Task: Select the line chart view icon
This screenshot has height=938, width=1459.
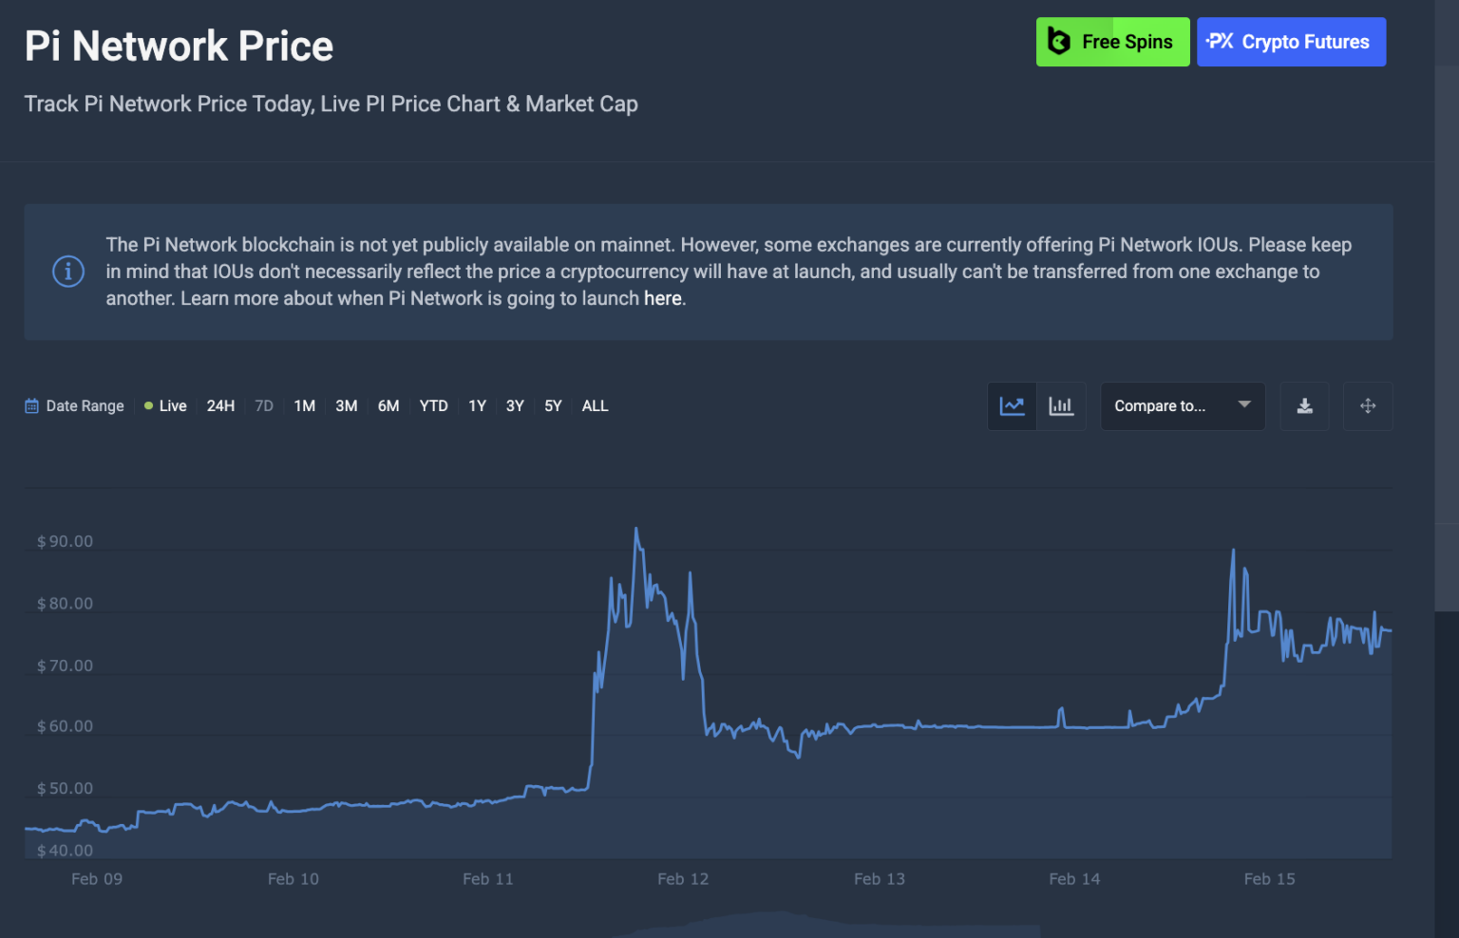Action: (x=1013, y=405)
